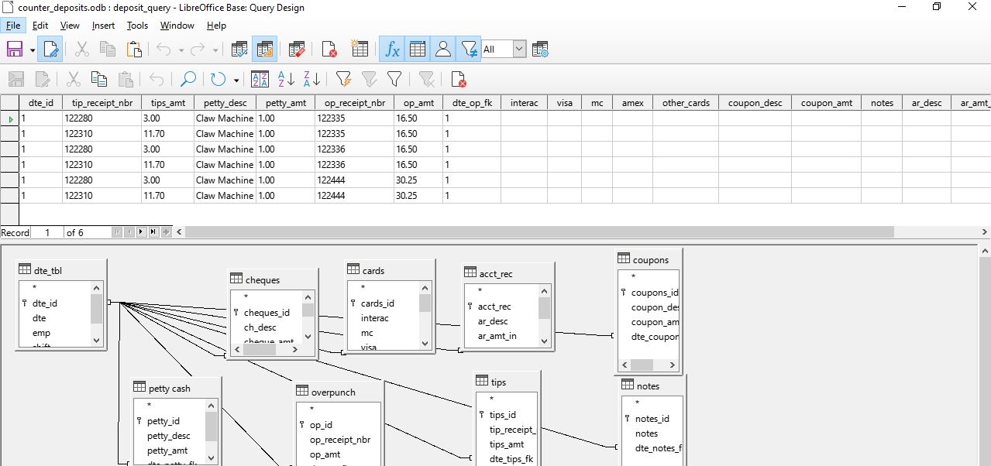
Task: Open the Tools menu
Action: point(136,26)
